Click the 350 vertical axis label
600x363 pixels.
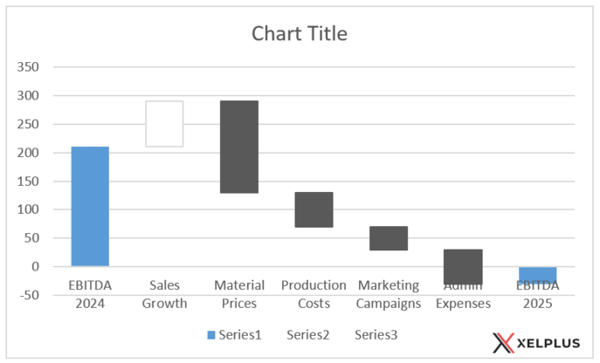tap(29, 67)
